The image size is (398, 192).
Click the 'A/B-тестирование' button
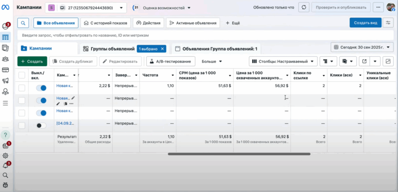[x=171, y=61]
